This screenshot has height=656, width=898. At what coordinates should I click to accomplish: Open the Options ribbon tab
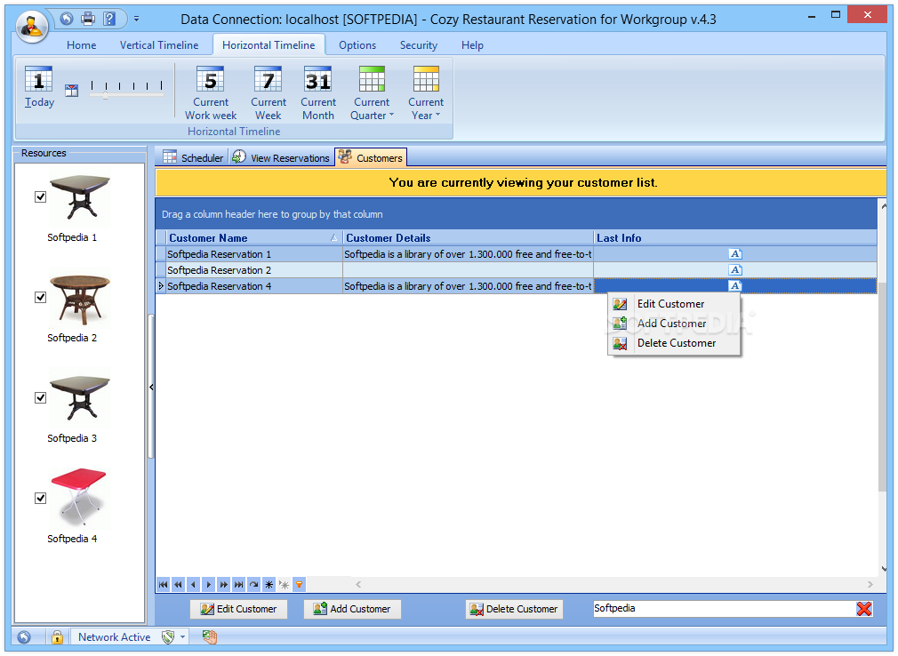357,44
